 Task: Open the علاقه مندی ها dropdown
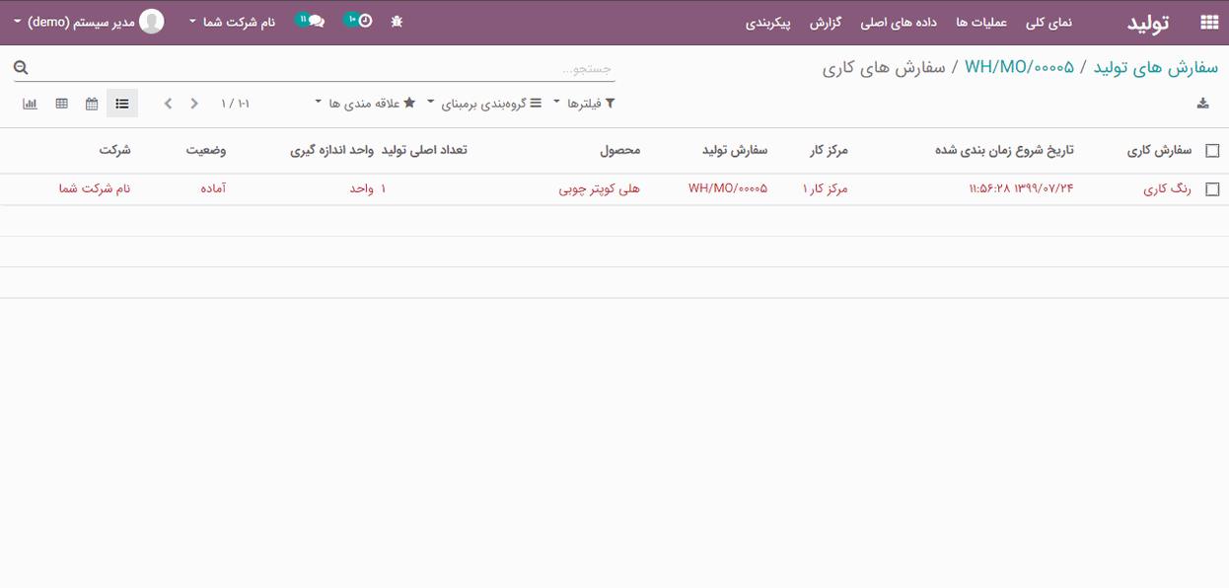(366, 104)
